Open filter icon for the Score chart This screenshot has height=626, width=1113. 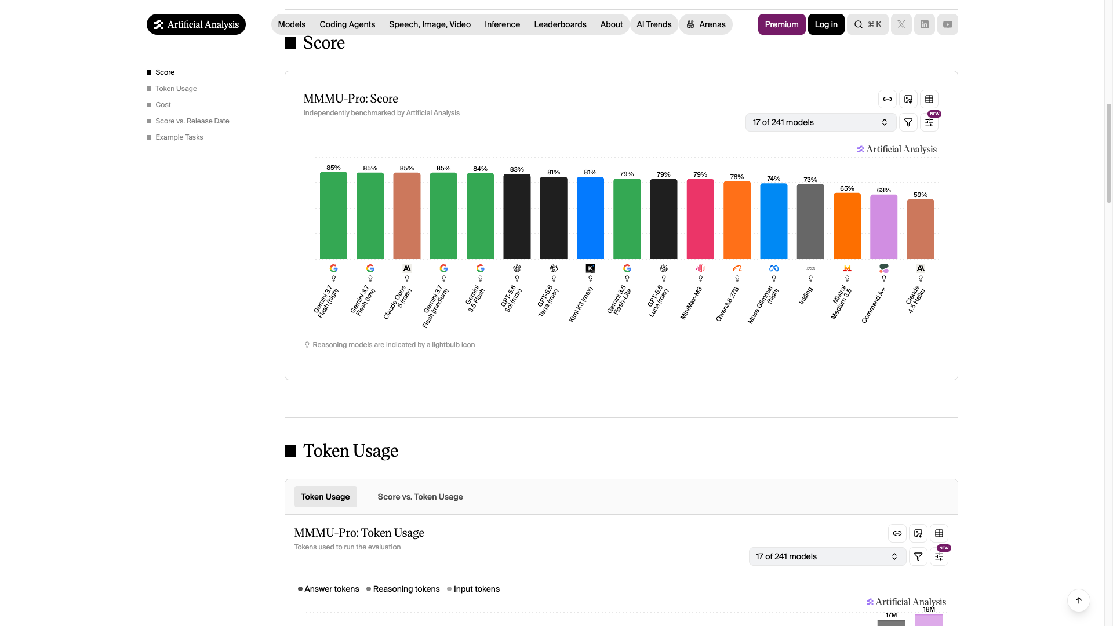coord(908,122)
